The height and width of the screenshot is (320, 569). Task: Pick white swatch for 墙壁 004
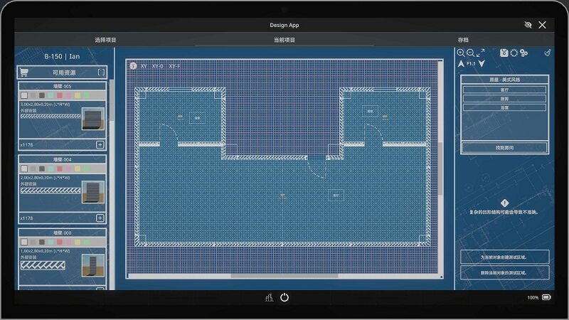(x=24, y=169)
